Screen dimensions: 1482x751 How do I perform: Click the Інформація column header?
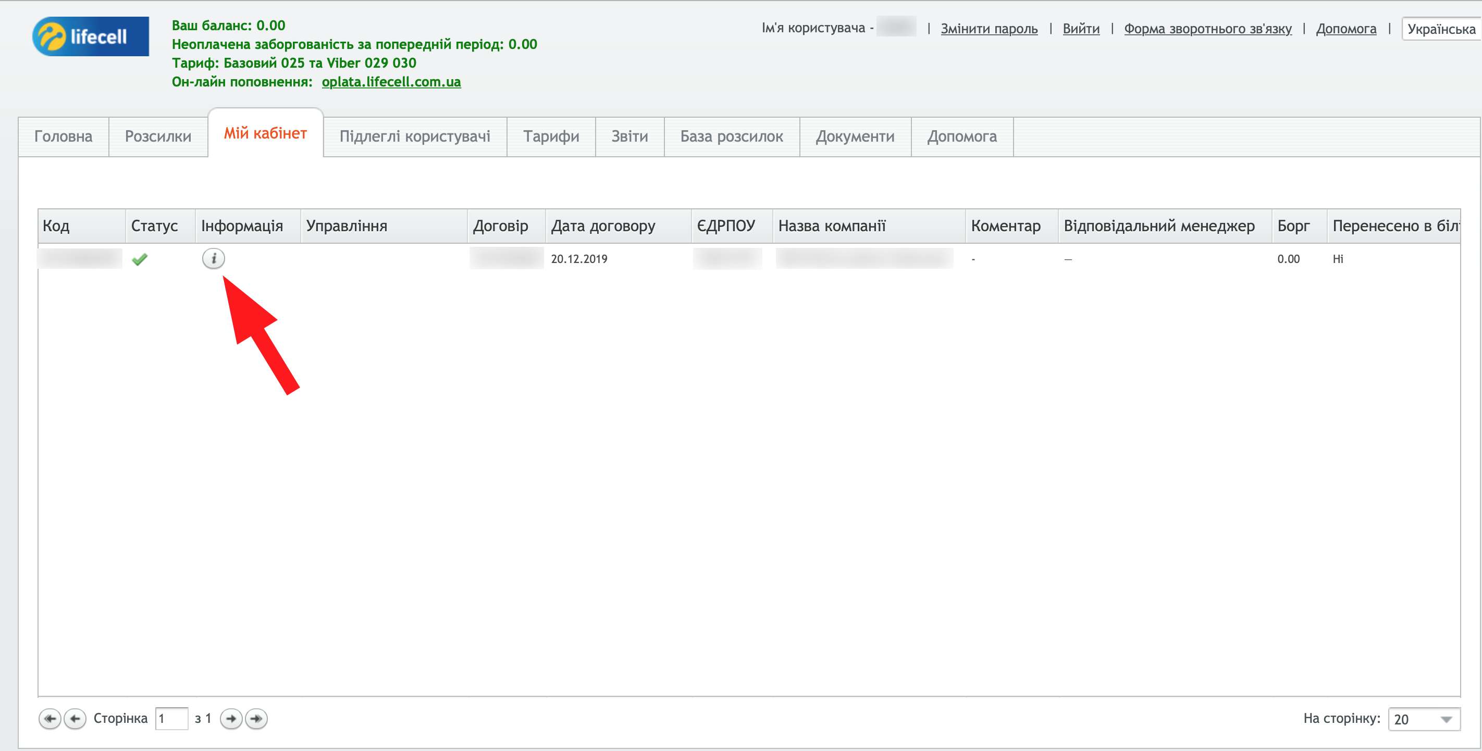(248, 226)
